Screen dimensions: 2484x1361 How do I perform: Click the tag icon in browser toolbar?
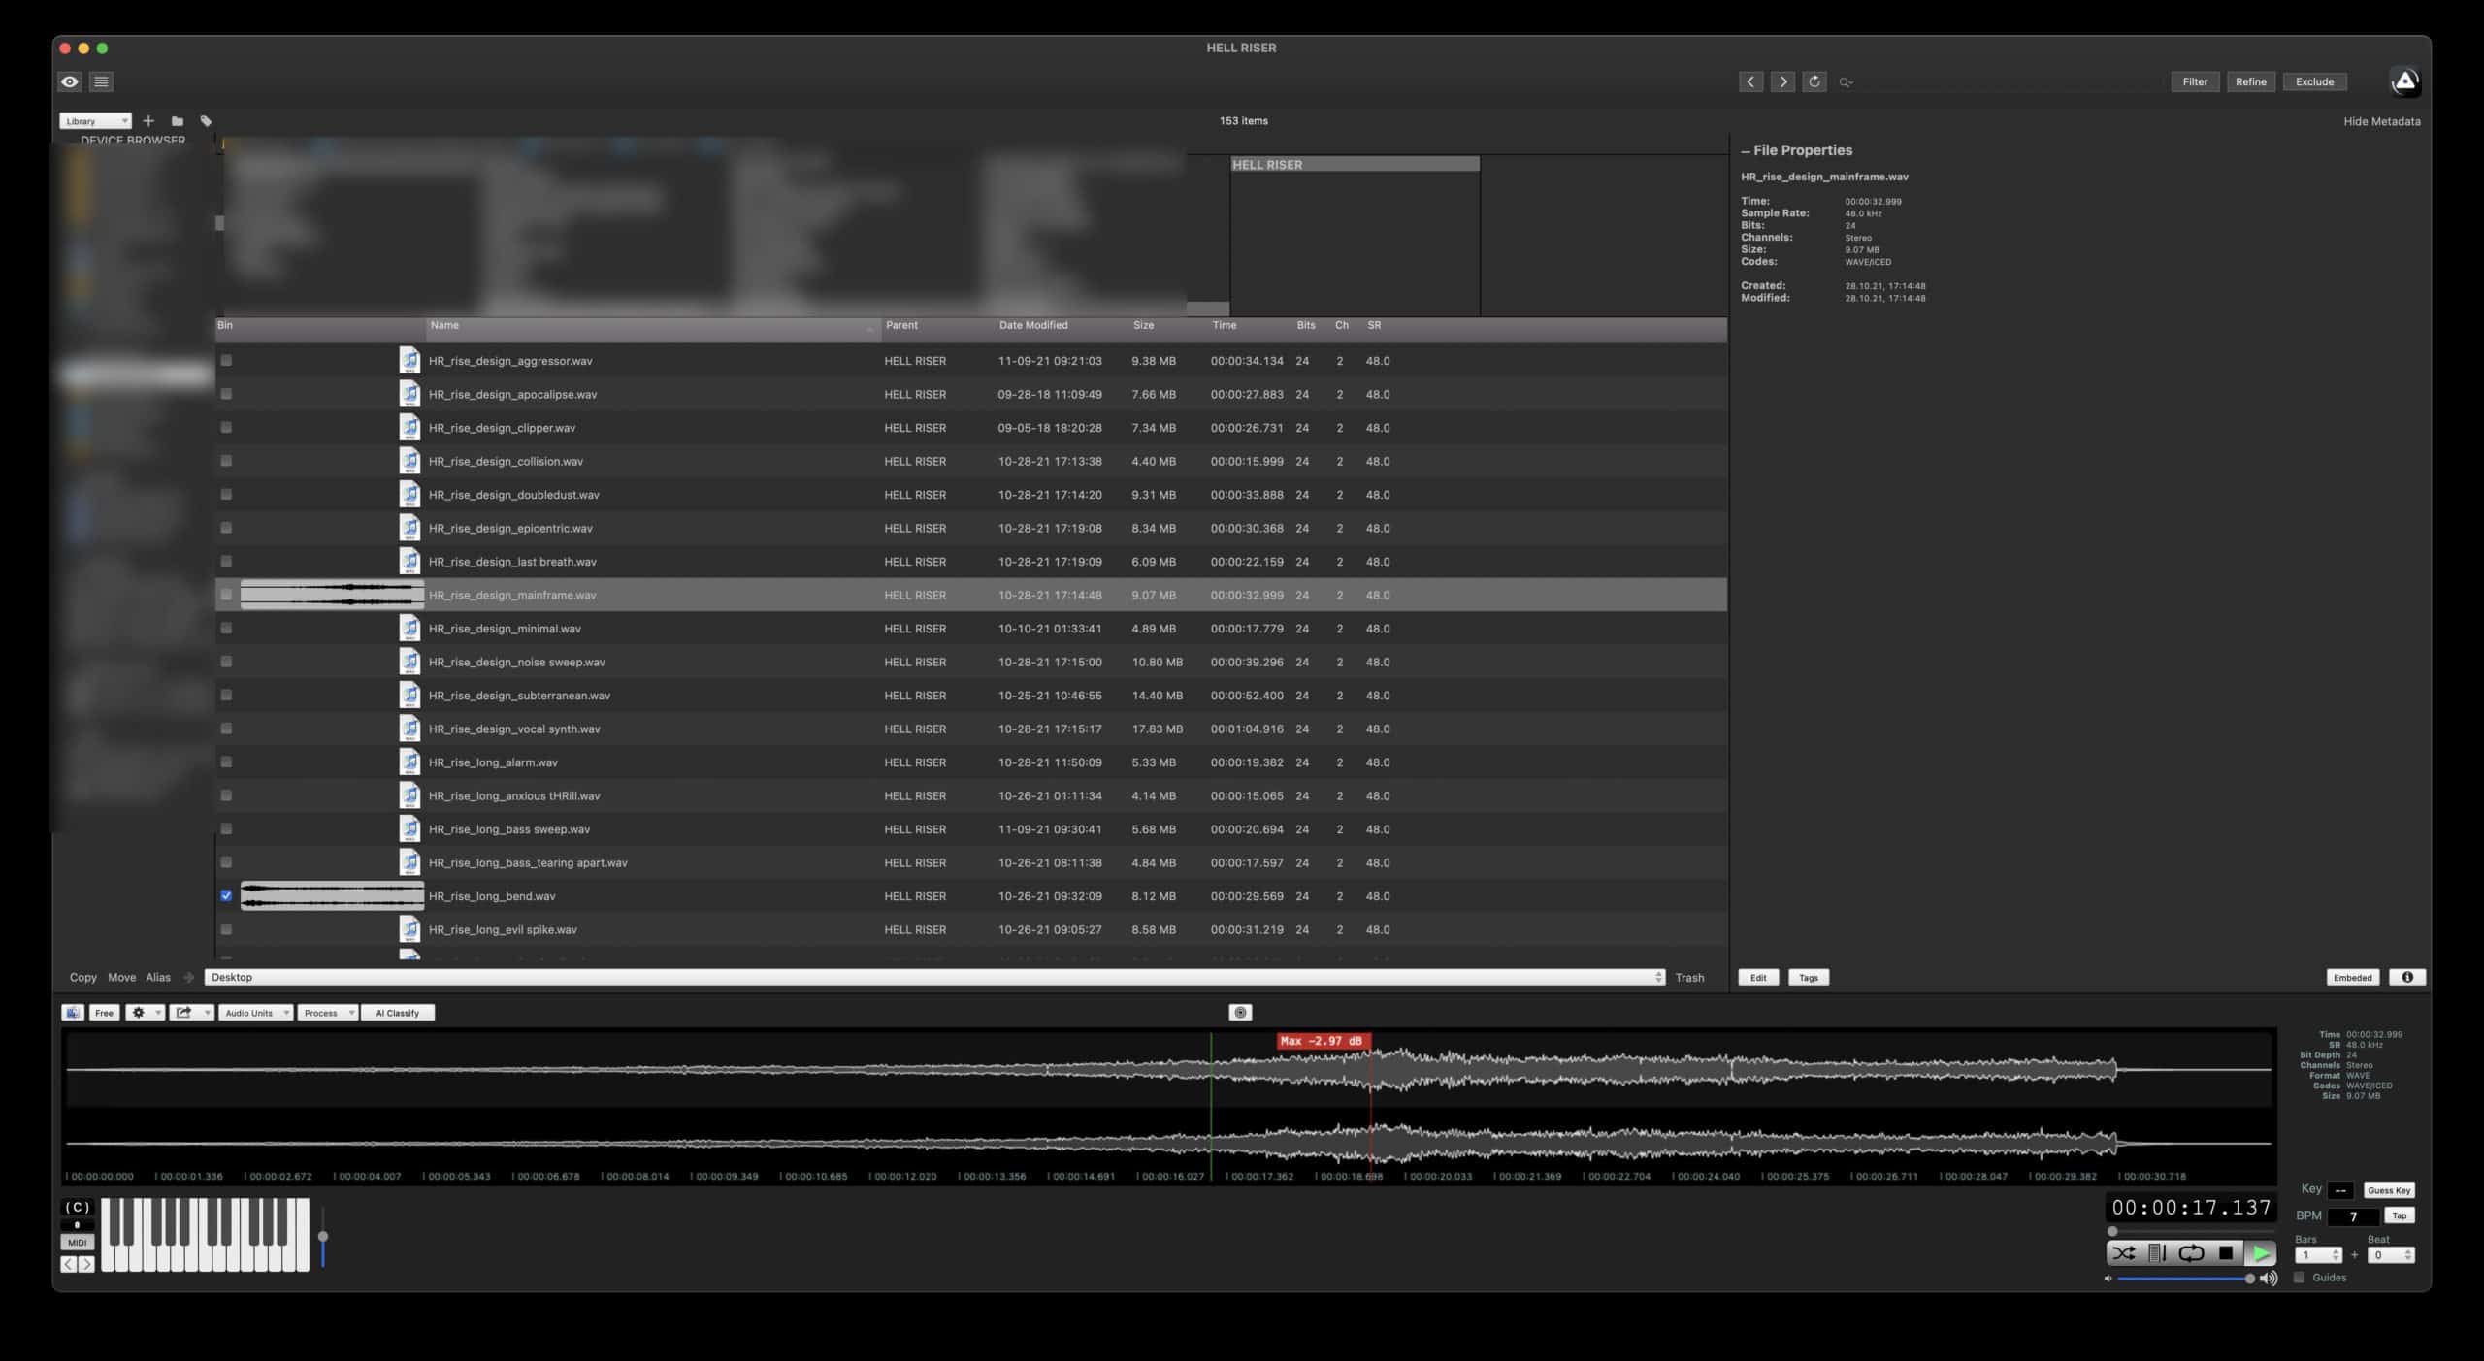pyautogui.click(x=206, y=121)
